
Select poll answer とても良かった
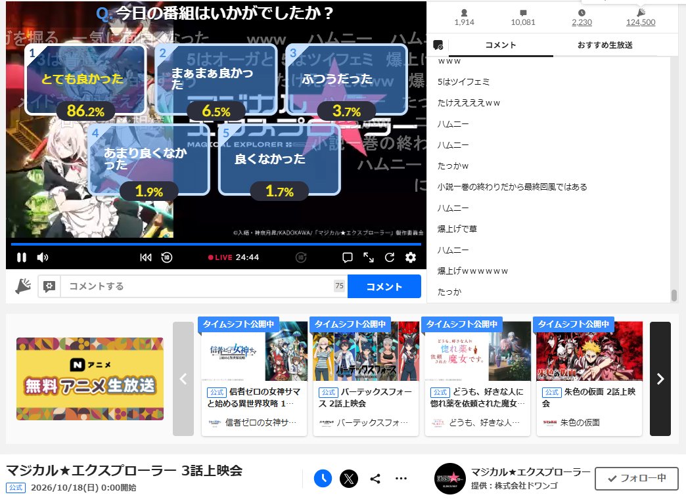85,79
